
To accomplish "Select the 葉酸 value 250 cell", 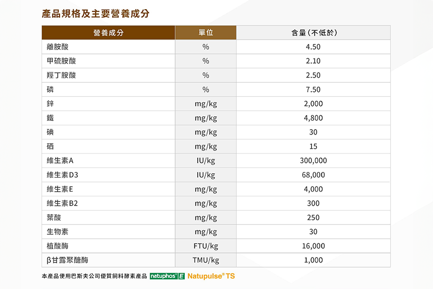I will [313, 217].
